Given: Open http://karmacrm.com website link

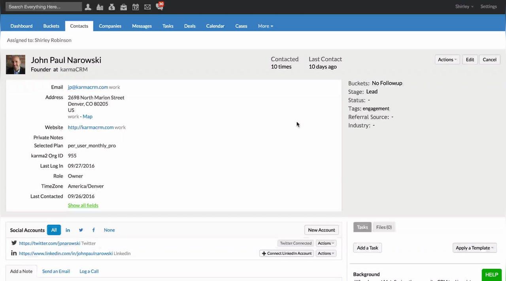Looking at the screenshot, I should point(91,127).
